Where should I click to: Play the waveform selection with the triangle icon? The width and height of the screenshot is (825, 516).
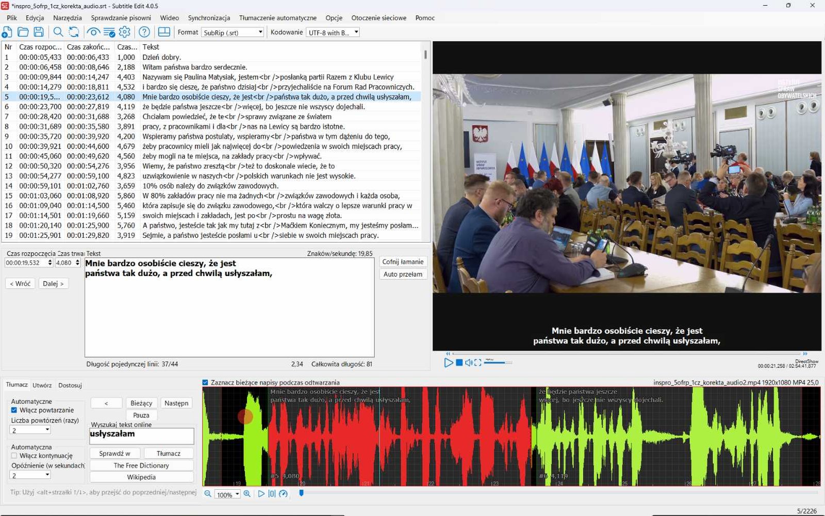click(261, 494)
